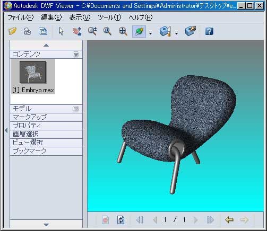267x231 pixels.
Task: Click the refresh page icon in the bottom bar
Action: pyautogui.click(x=121, y=220)
